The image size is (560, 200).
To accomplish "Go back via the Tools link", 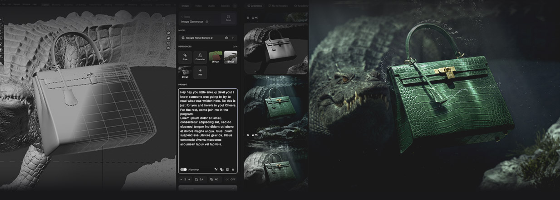I will pos(186,17).
